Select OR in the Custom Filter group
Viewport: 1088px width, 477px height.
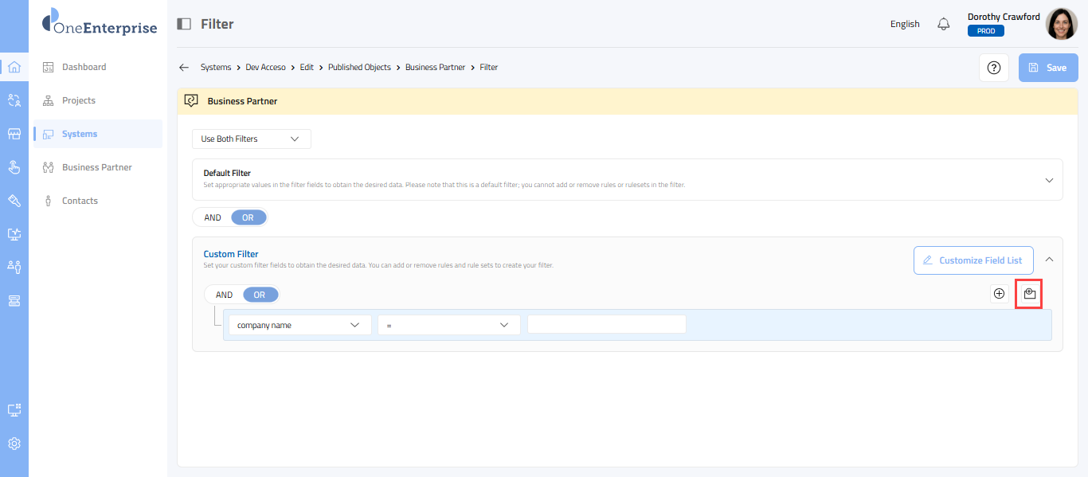pyautogui.click(x=260, y=295)
